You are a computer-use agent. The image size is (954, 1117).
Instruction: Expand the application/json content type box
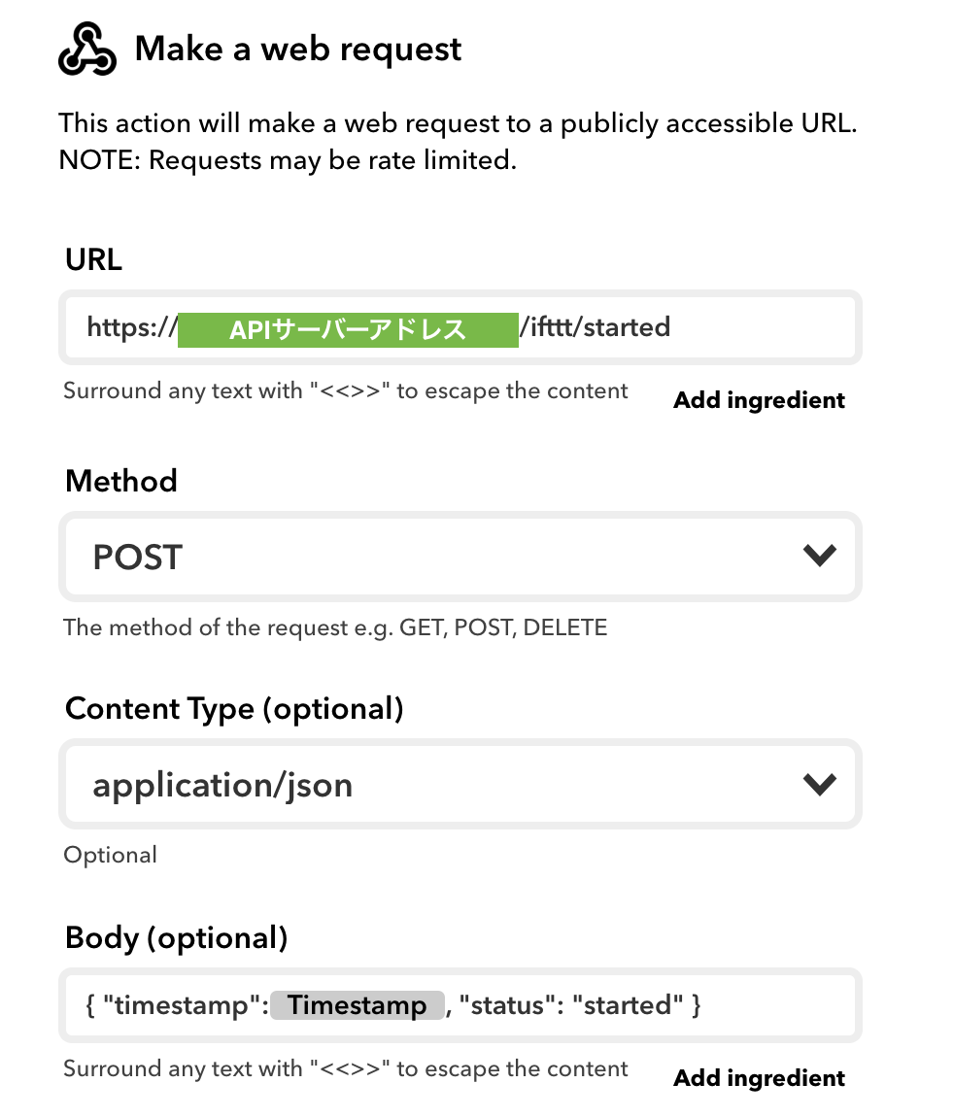point(460,784)
